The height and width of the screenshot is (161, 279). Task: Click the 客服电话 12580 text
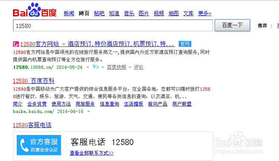[102, 142]
